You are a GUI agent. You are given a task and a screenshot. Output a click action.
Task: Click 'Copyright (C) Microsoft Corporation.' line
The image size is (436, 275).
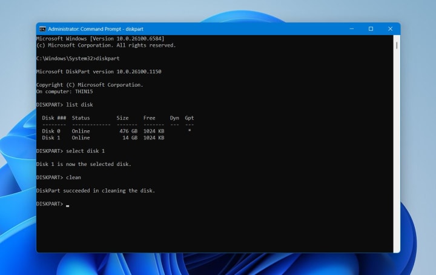pos(90,85)
